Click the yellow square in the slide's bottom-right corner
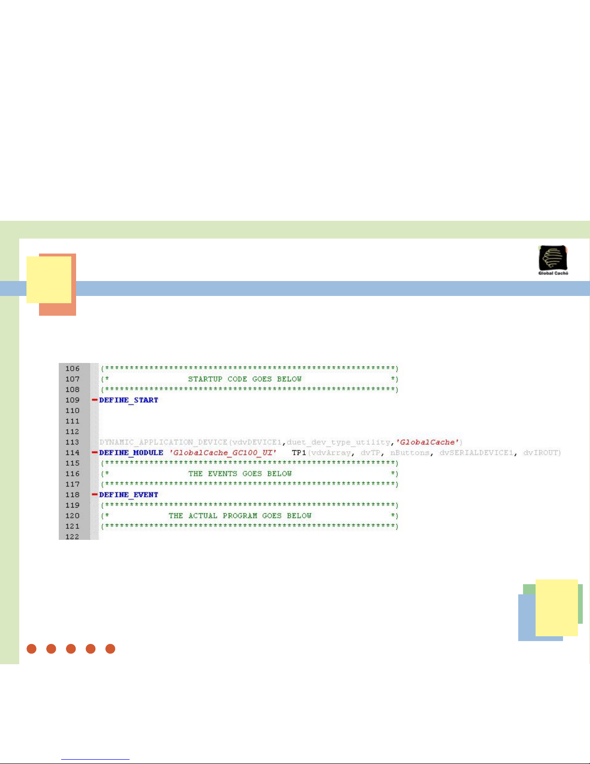The image size is (590, 764). tap(556, 607)
